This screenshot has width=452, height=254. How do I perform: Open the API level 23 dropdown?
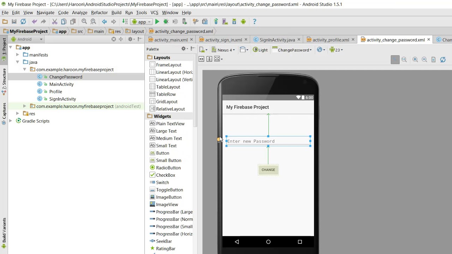(336, 50)
